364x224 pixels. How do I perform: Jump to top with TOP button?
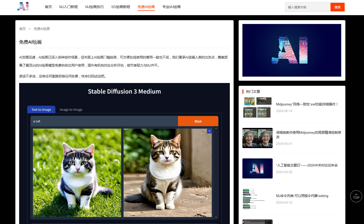point(356,196)
